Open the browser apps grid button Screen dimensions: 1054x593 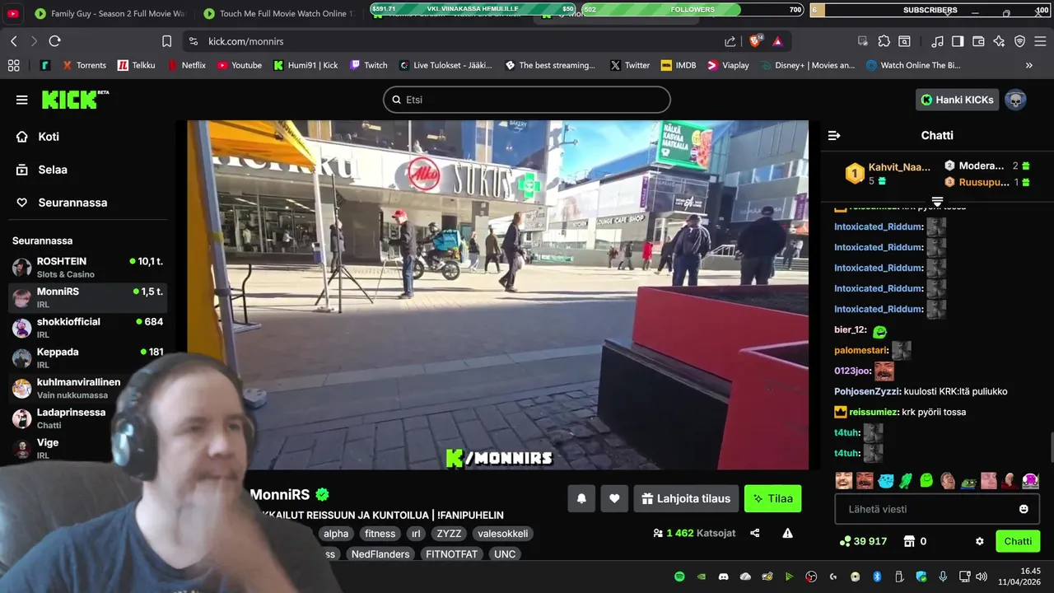pyautogui.click(x=13, y=65)
